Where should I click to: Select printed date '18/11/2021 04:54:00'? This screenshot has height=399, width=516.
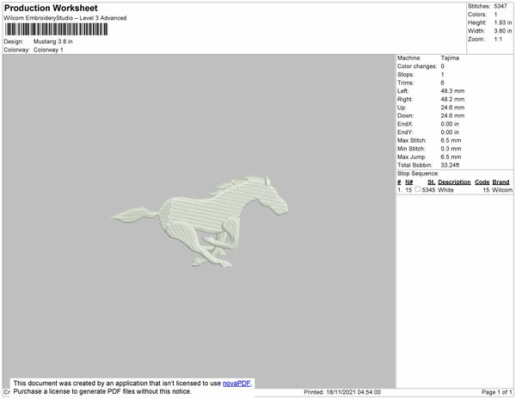coord(353,392)
